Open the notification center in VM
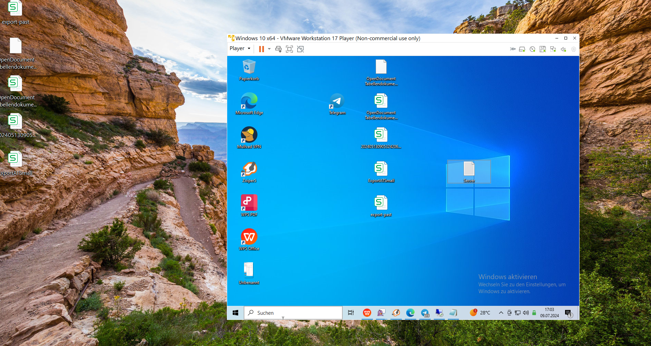651x346 pixels. tap(568, 313)
